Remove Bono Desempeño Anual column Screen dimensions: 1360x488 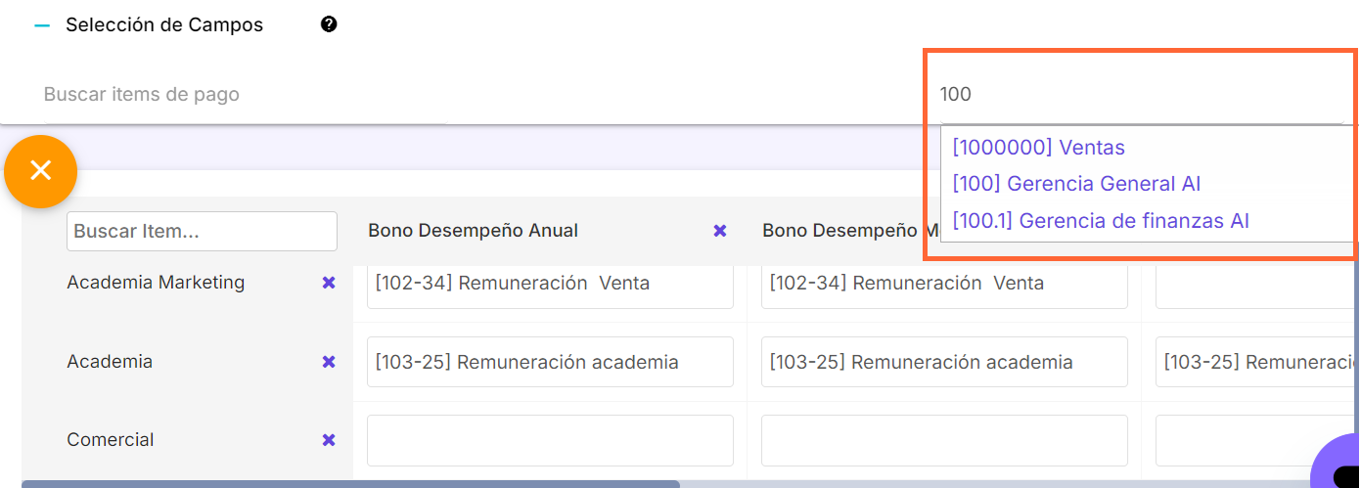click(720, 231)
